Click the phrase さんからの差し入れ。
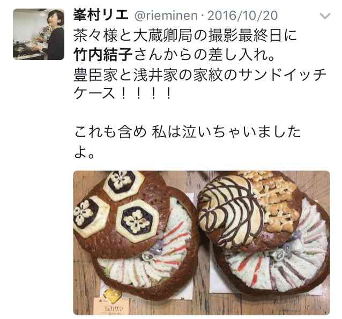Screen dimensions: 342x319 pyautogui.click(x=204, y=55)
